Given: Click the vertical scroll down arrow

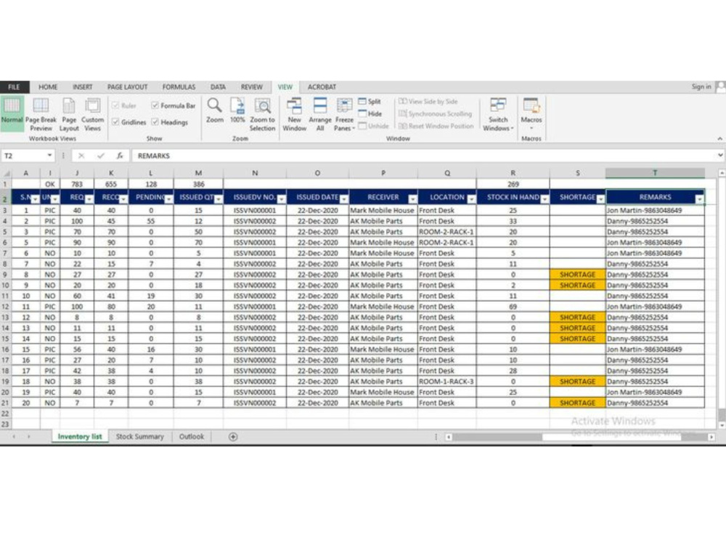Looking at the screenshot, I should point(721,425).
